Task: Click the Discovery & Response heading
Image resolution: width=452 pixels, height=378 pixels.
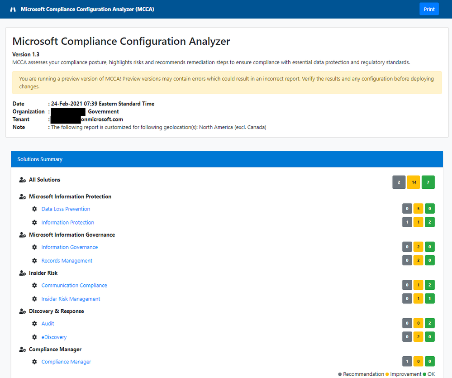Action: (x=57, y=311)
